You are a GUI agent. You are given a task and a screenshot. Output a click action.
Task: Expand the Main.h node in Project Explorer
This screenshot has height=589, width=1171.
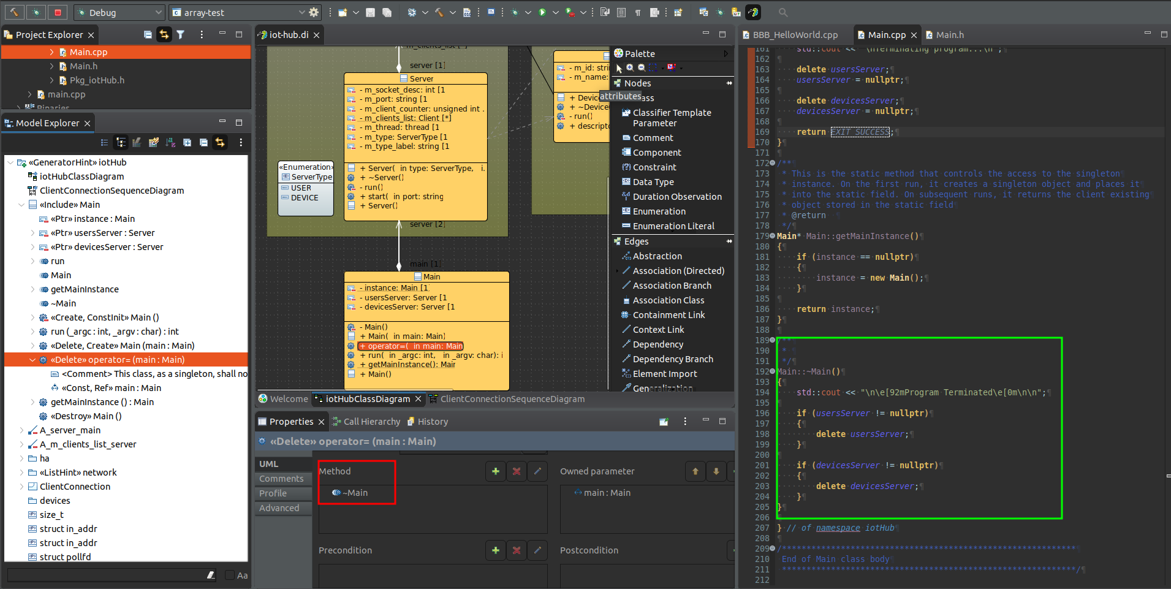(x=51, y=66)
